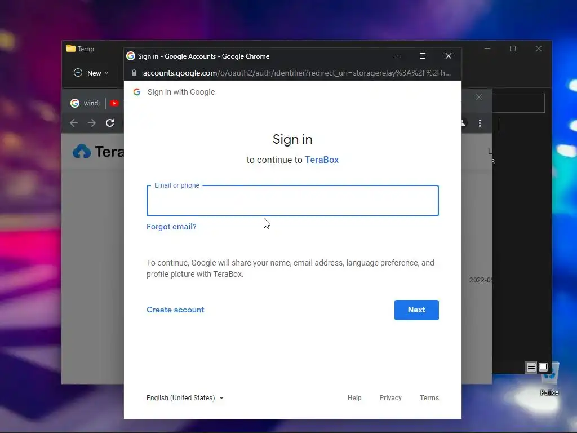Click the lock icon in the address bar
Viewport: 577px width, 433px height.
click(134, 73)
